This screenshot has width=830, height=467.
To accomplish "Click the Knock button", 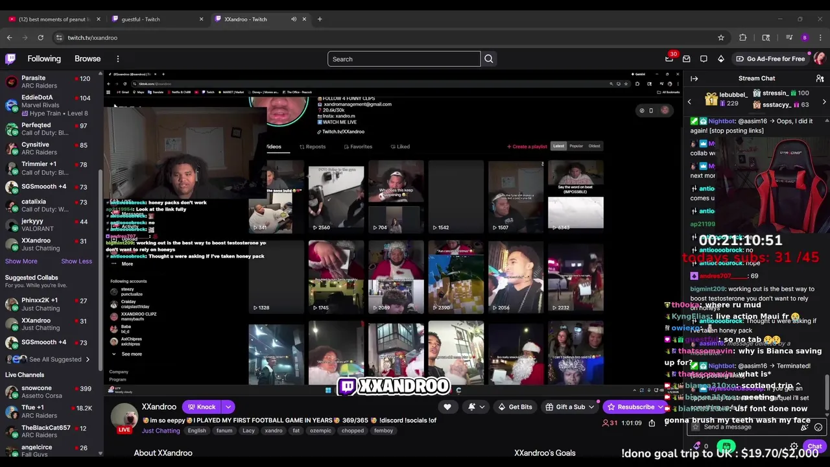I will tap(202, 407).
